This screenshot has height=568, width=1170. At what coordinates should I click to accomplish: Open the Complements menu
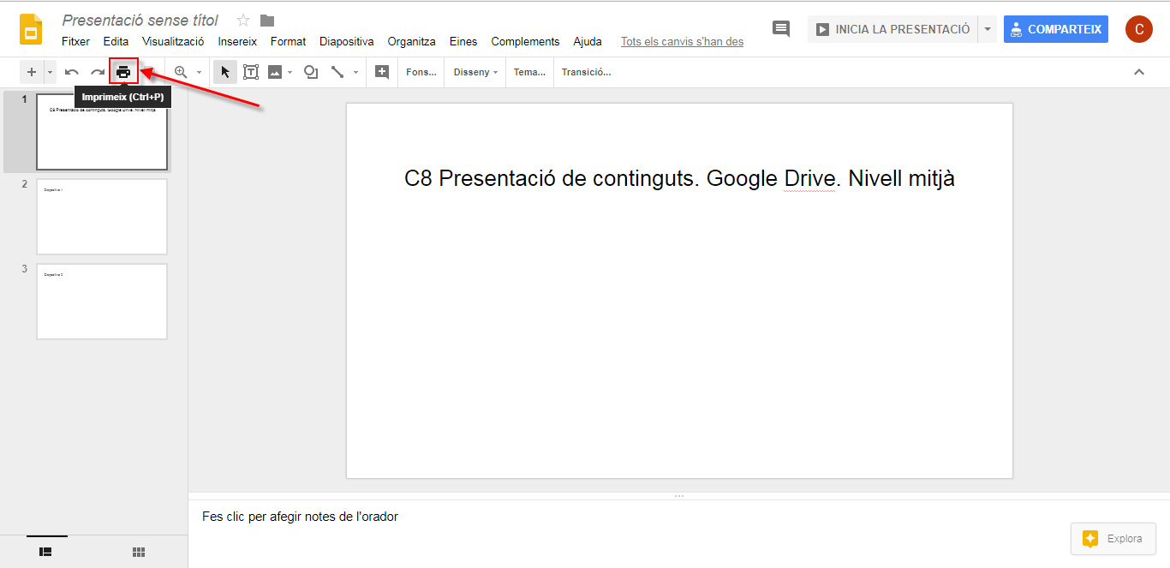(x=525, y=41)
